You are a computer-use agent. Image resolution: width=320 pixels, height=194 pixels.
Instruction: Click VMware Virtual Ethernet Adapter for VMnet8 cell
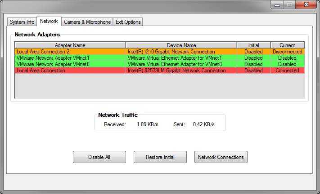(x=181, y=64)
